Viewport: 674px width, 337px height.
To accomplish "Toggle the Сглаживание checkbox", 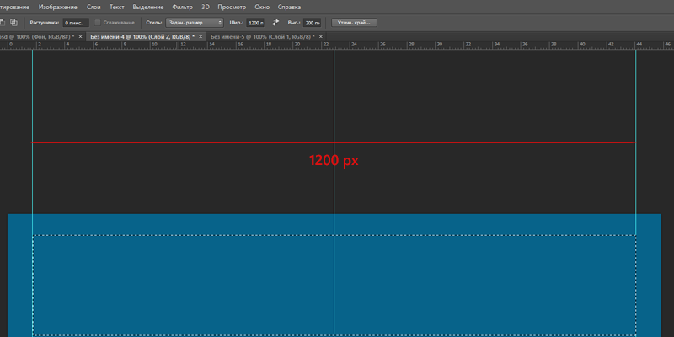I will tap(99, 22).
